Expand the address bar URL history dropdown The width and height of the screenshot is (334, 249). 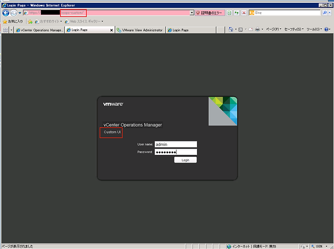point(192,13)
